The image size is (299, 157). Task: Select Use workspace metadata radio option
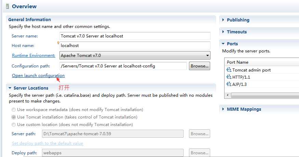coord(14,110)
